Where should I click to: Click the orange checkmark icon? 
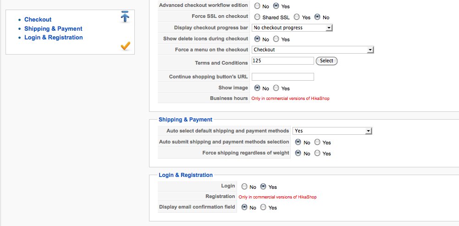coord(125,46)
